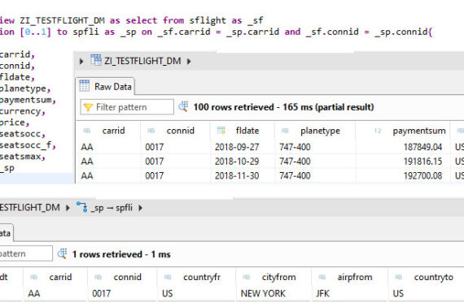Select AA in the 2018-11-30 row

coord(87,176)
